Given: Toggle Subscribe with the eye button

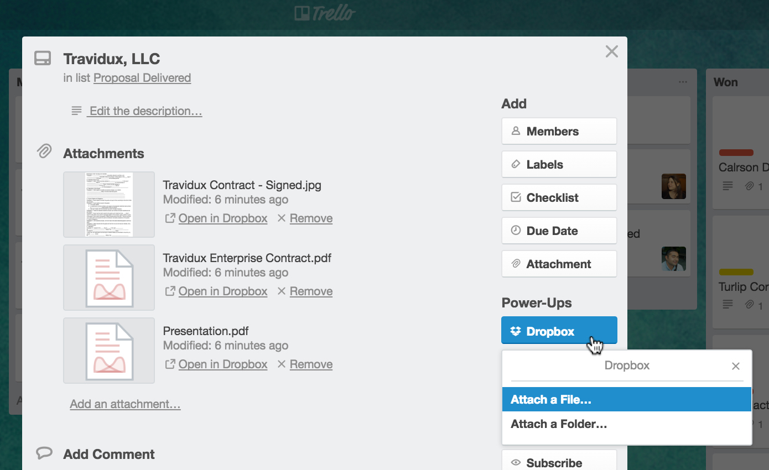Looking at the screenshot, I should pyautogui.click(x=559, y=462).
